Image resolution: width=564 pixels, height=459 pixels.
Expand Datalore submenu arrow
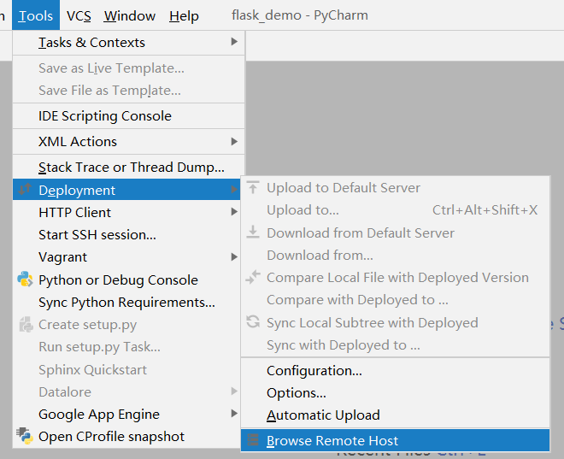coord(234,391)
